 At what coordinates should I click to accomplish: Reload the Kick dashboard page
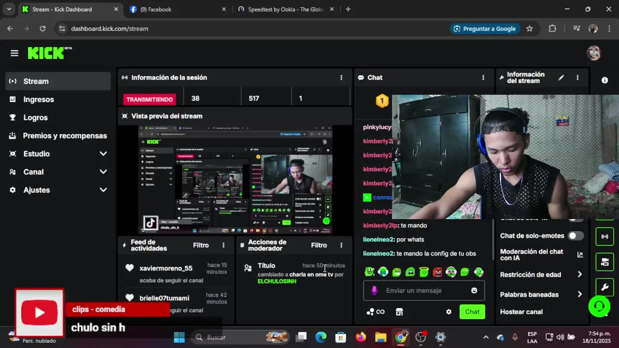[x=43, y=29]
